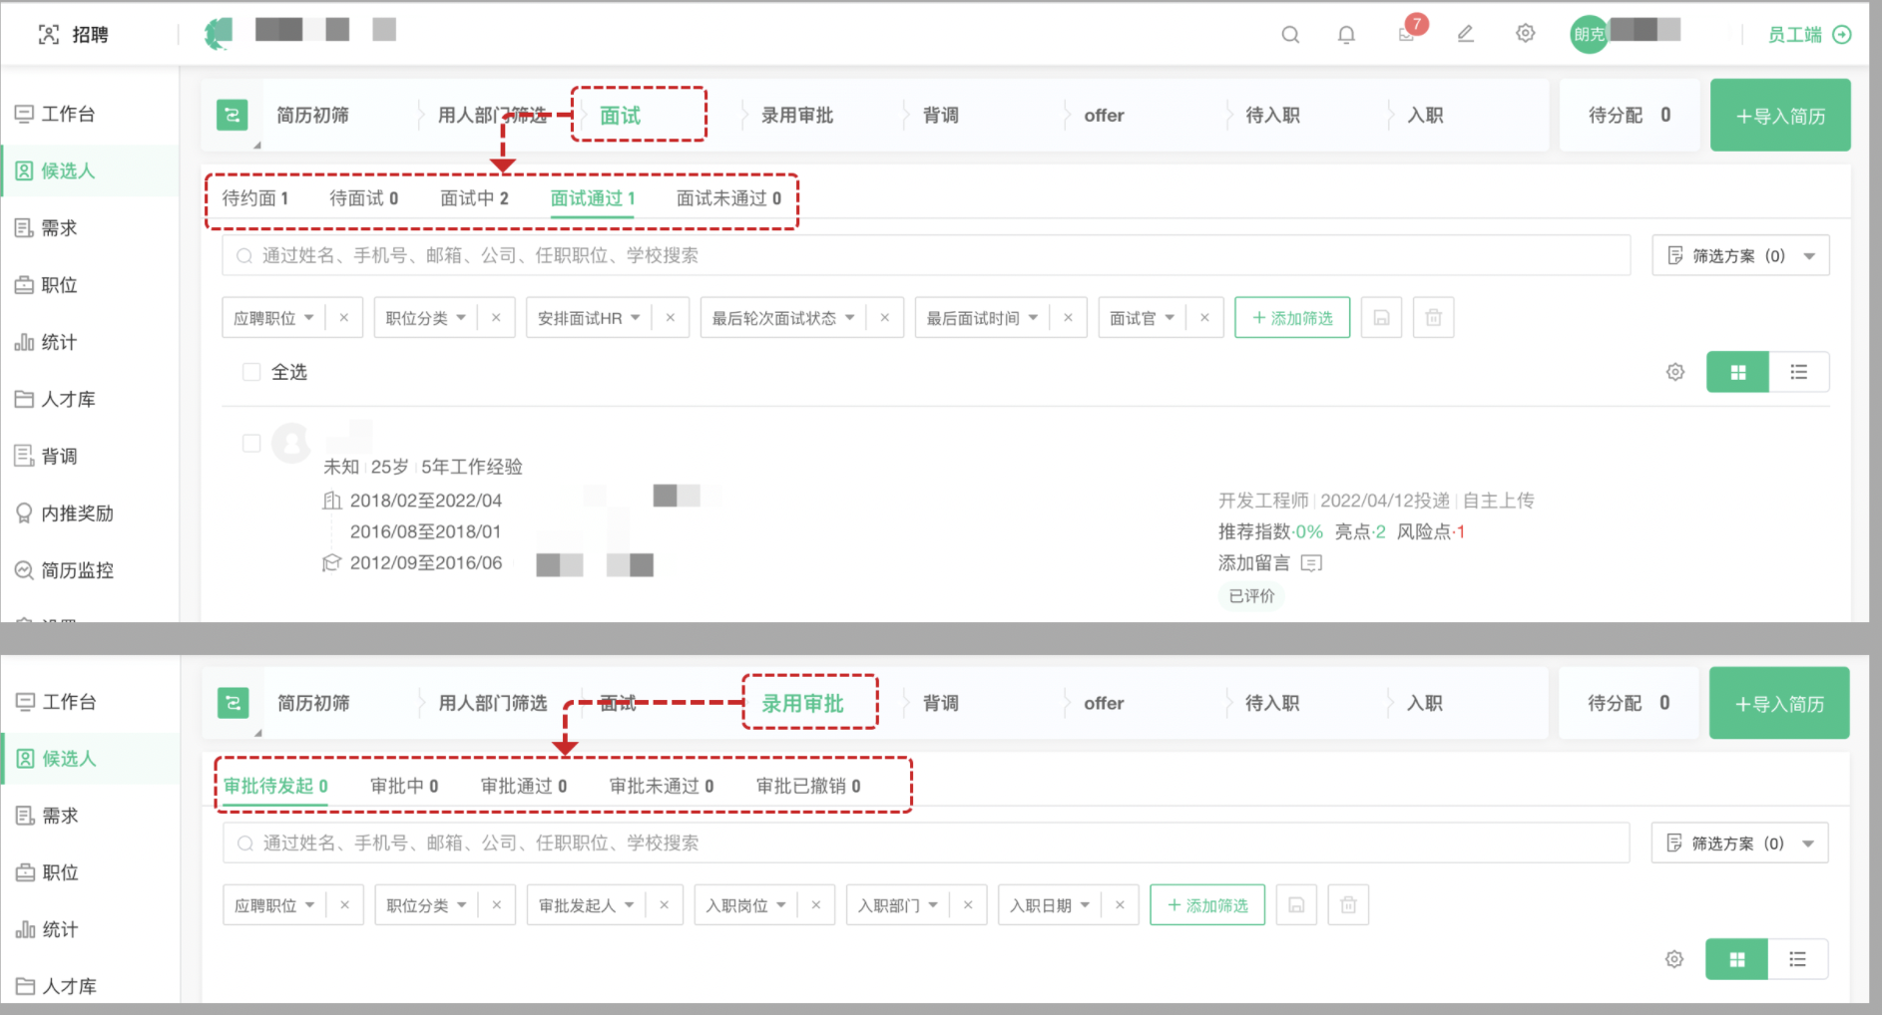Viewport: 1882px width, 1015px height.
Task: Select the 审批通过 0 tab
Action: click(523, 786)
